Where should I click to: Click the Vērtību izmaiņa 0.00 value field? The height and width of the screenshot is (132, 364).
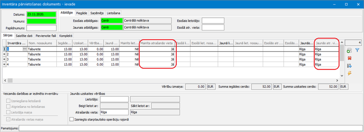pyautogui.click(x=195, y=87)
